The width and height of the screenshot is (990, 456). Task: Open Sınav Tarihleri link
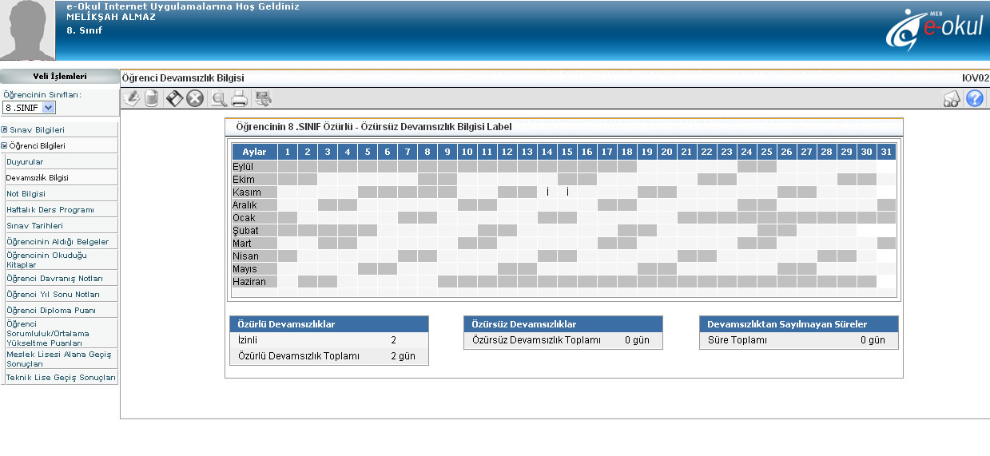(34, 226)
